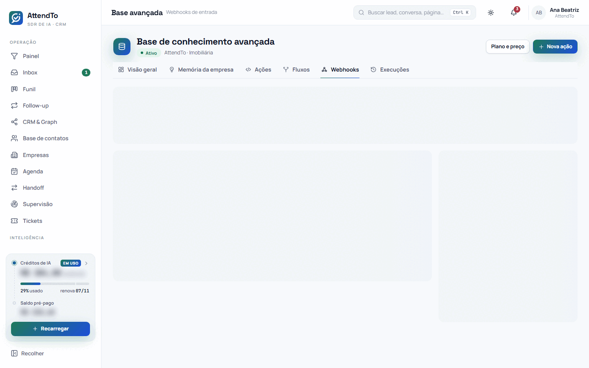Screen dimensions: 589x368
Task: Click the AB user avatar
Action: point(539,13)
